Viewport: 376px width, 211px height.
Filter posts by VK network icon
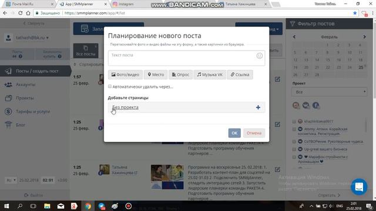coord(305,105)
